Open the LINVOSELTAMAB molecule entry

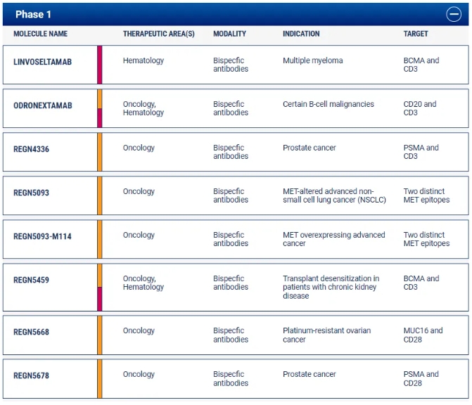coord(42,62)
